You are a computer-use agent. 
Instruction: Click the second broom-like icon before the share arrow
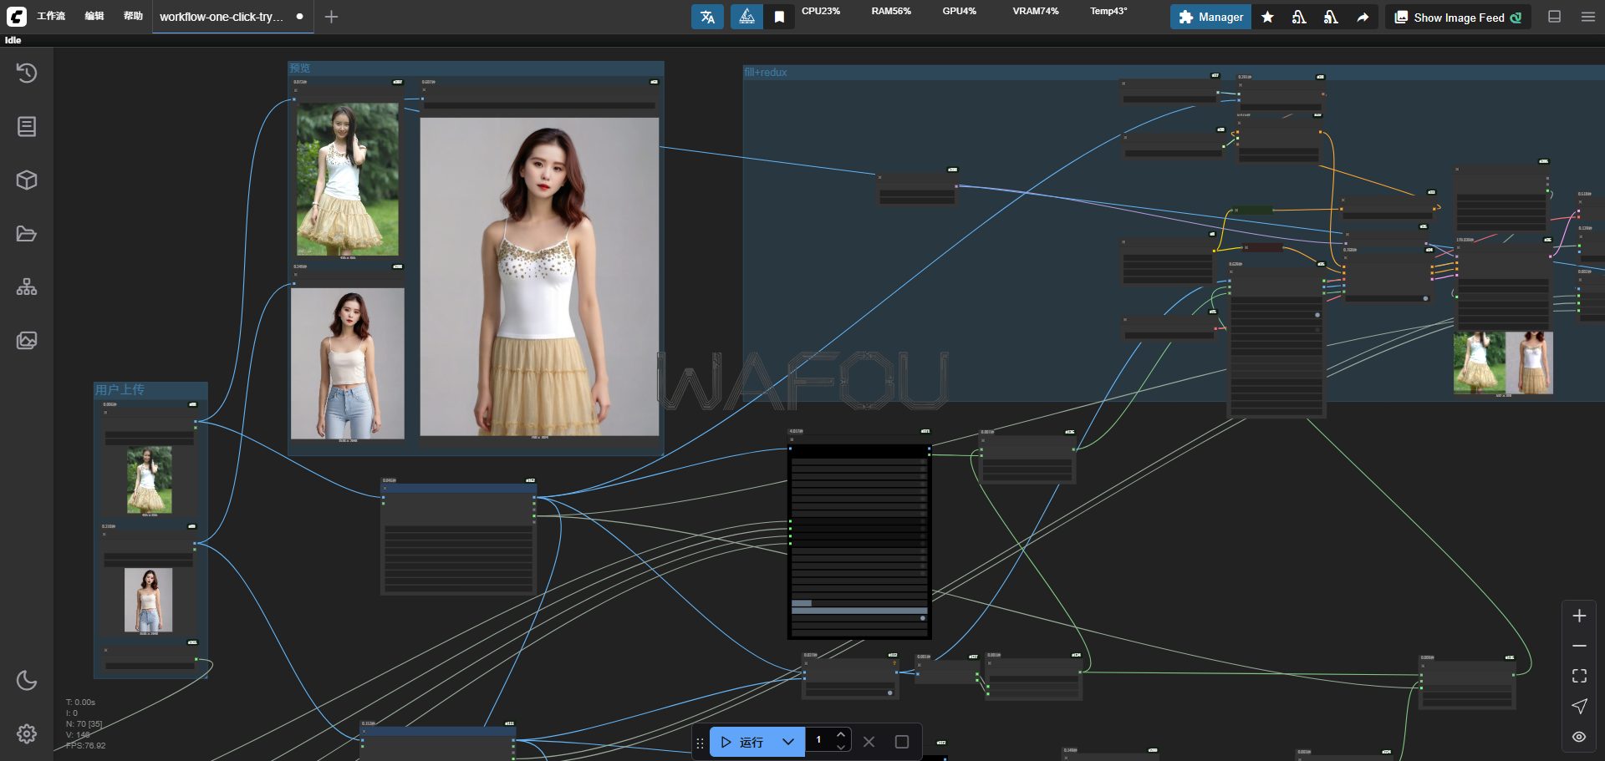(1331, 17)
